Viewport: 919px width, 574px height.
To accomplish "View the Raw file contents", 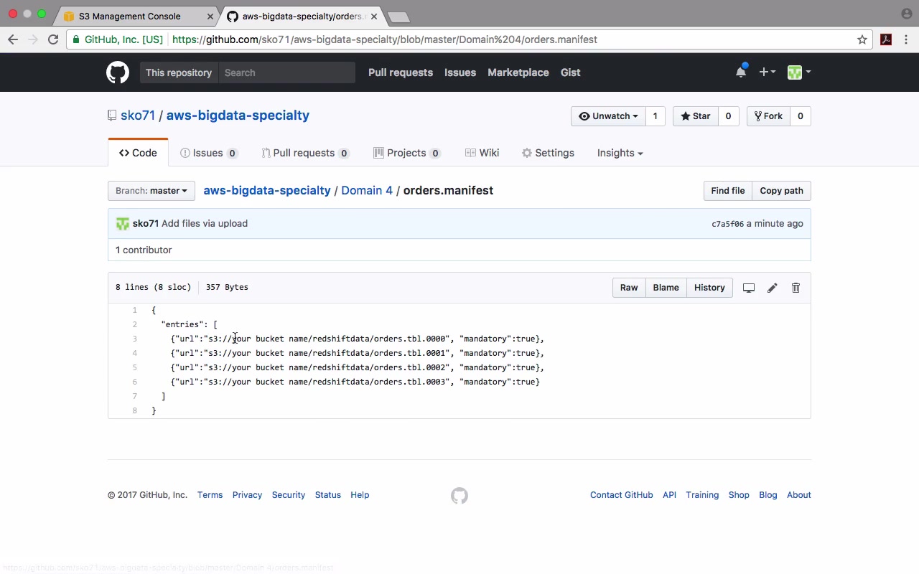I will coord(629,288).
